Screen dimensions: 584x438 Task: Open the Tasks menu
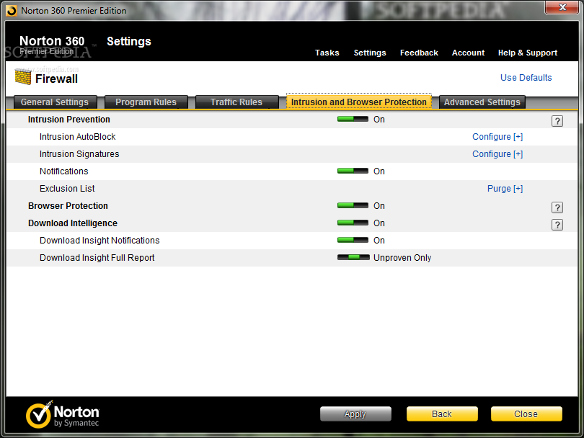[x=327, y=53]
